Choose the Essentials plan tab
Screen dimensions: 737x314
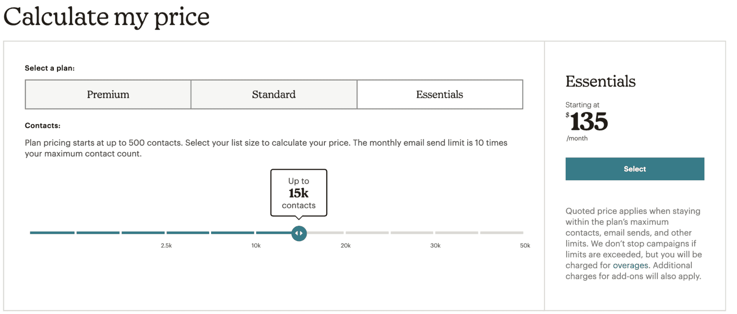coord(440,94)
